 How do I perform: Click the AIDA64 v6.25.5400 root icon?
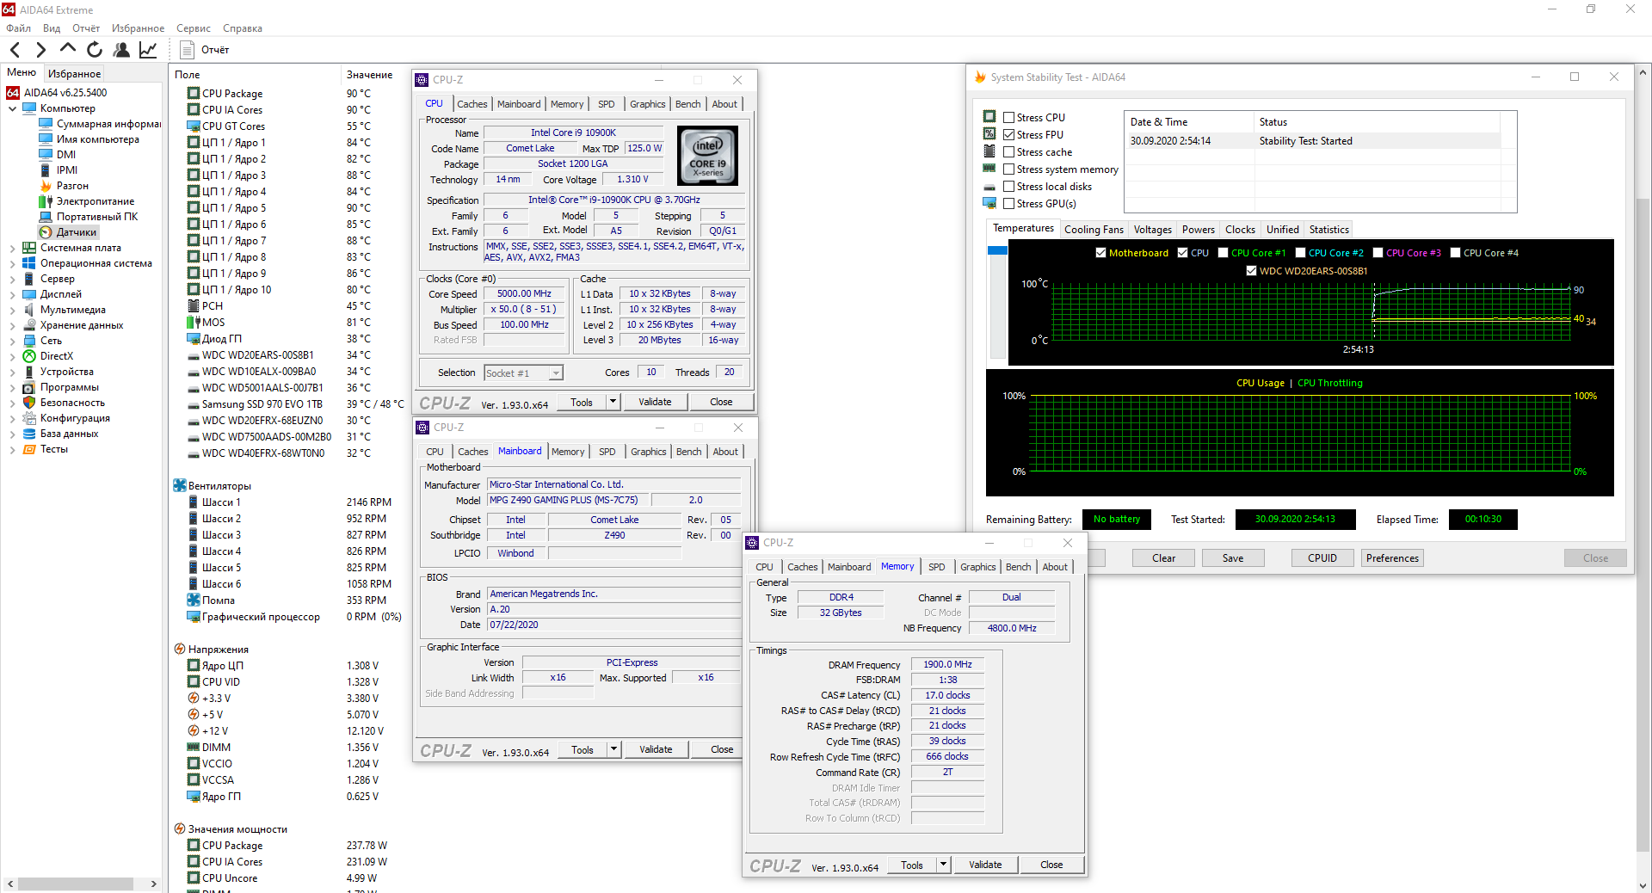[13, 93]
